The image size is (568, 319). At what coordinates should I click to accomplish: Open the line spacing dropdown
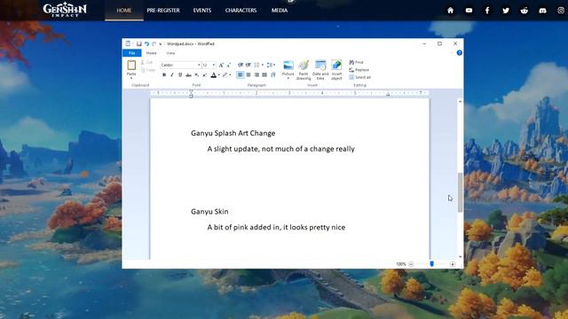pos(271,65)
